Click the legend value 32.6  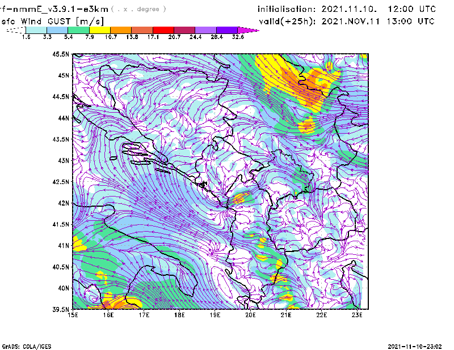click(238, 37)
